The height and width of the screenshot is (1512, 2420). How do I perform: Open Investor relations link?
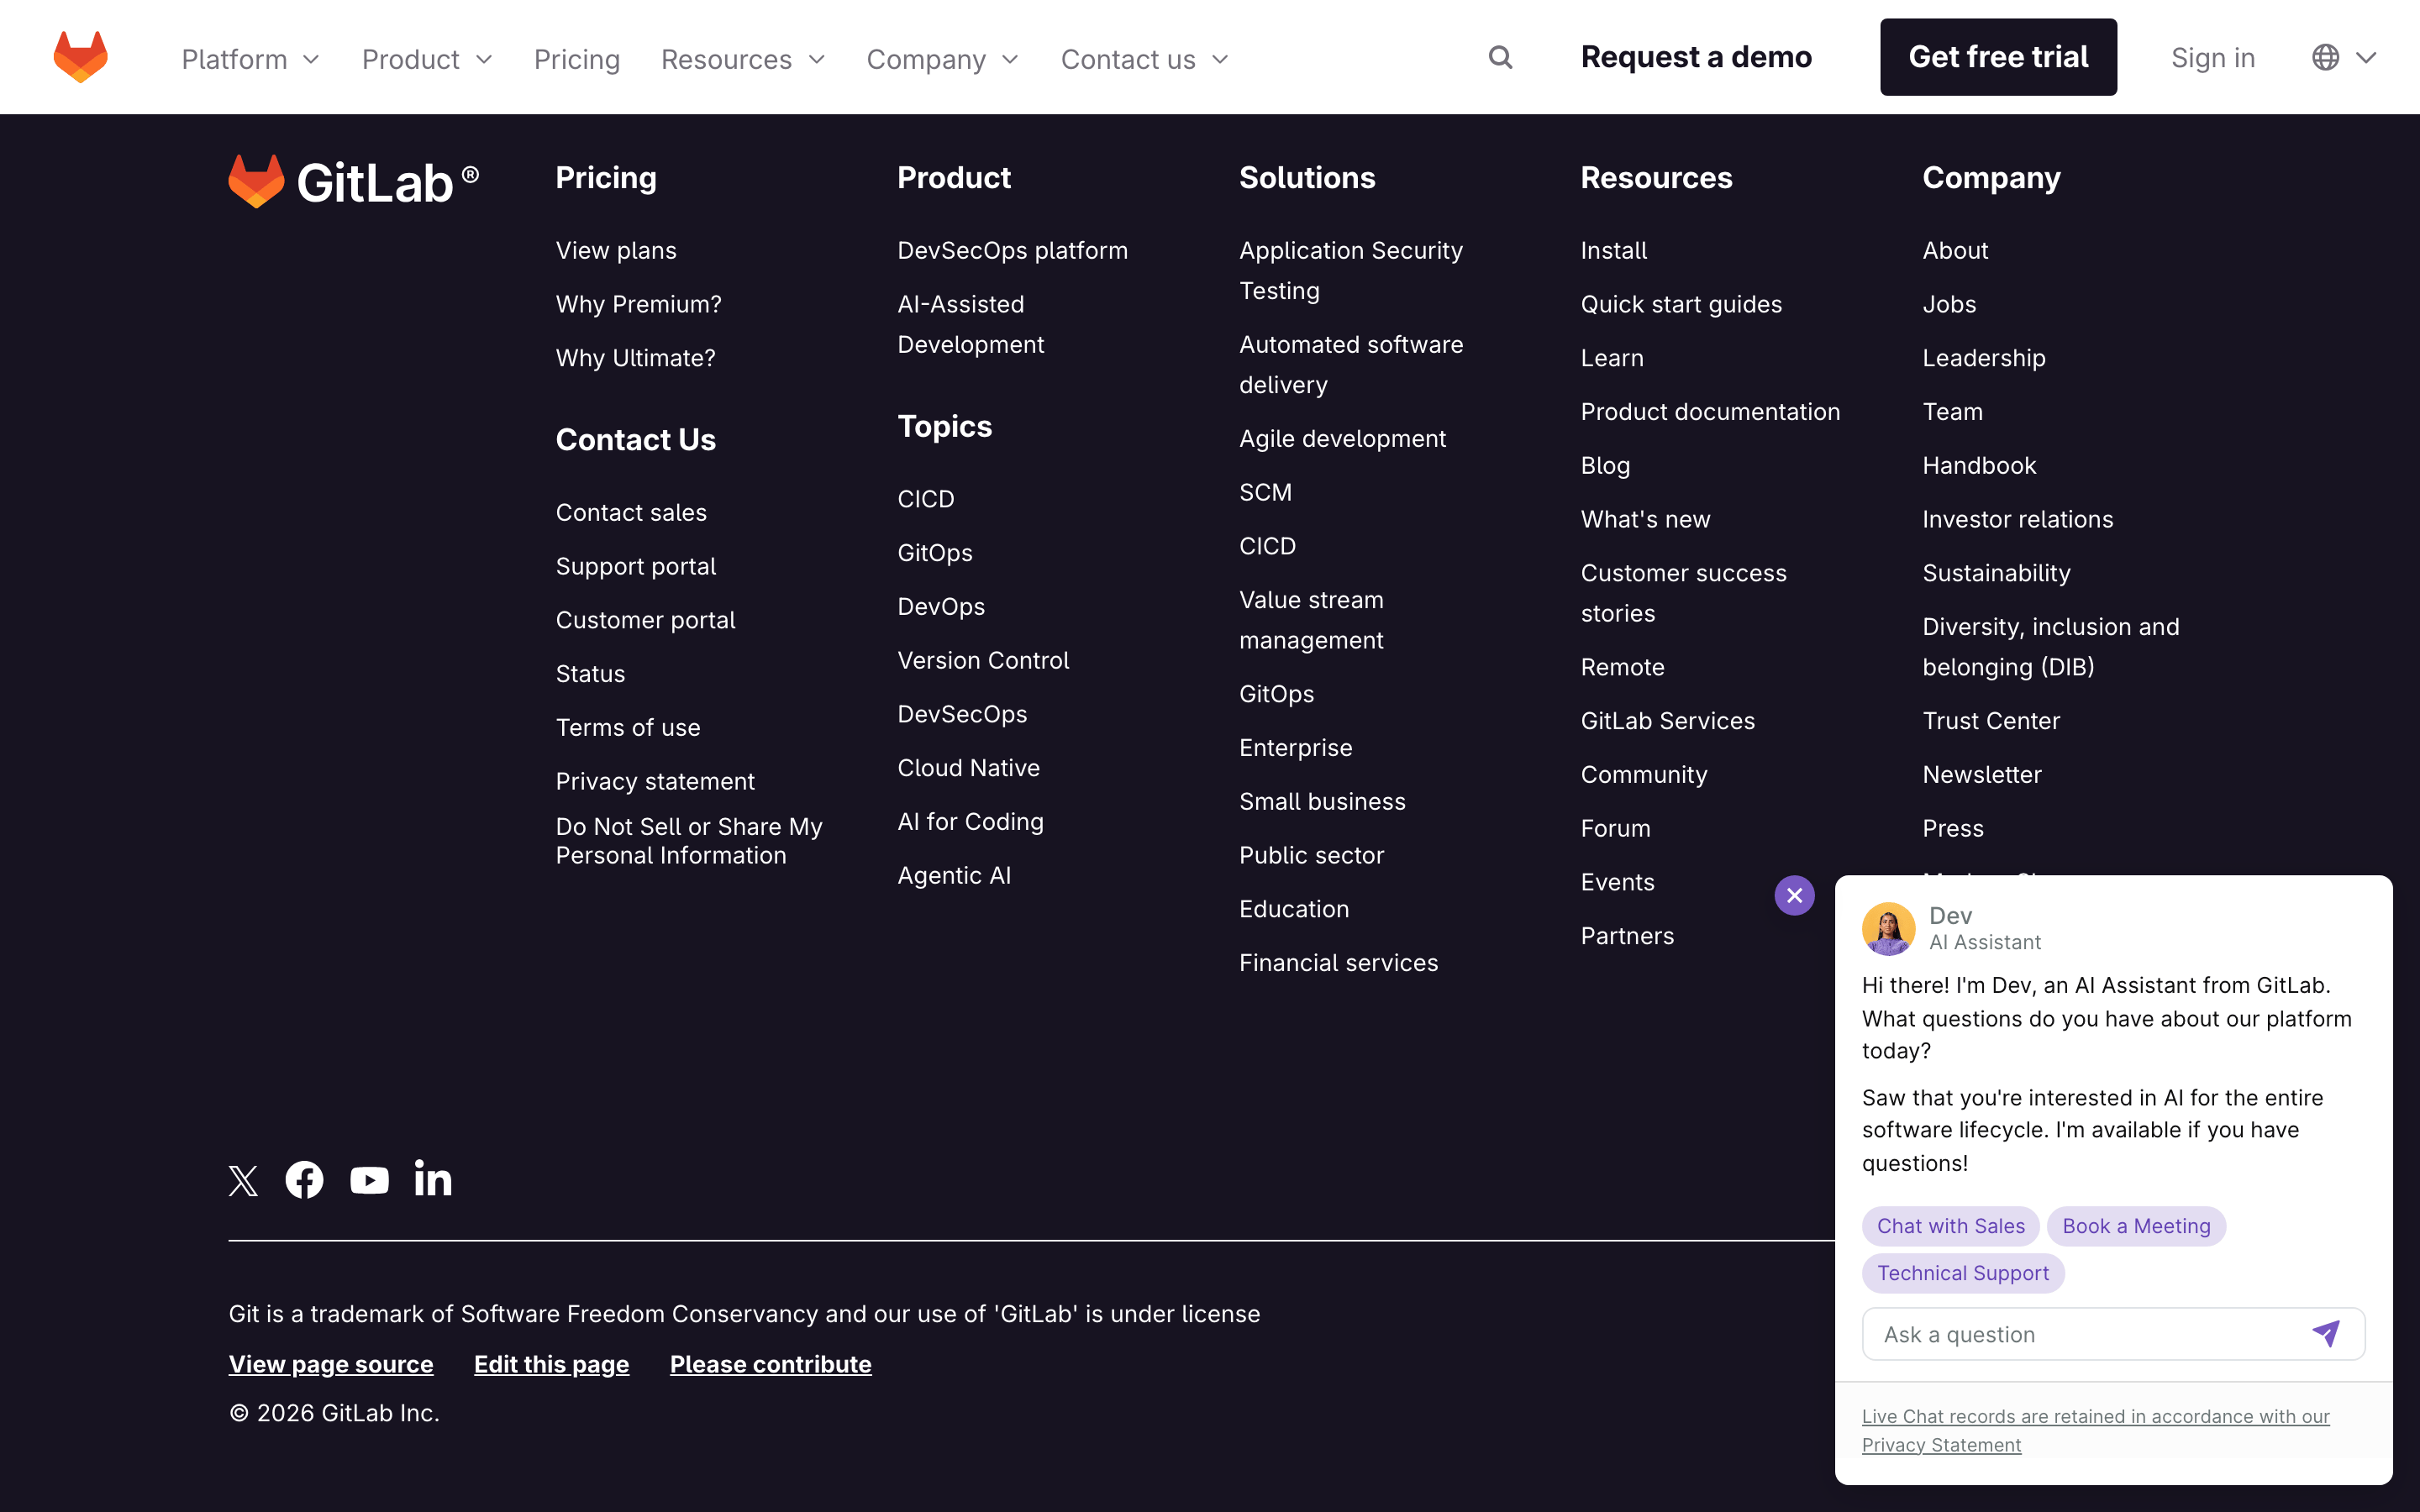point(2017,519)
